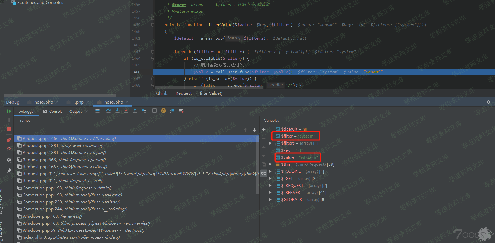The width and height of the screenshot is (495, 243).
Task: Open the Evaluate Expression calculator icon
Action: pos(155,111)
